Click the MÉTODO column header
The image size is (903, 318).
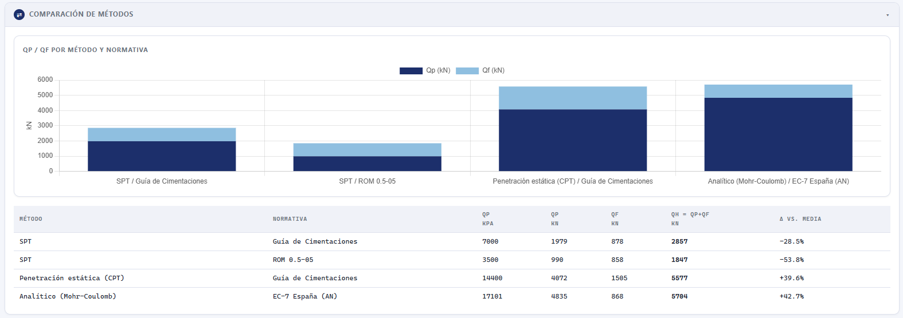pyautogui.click(x=31, y=219)
